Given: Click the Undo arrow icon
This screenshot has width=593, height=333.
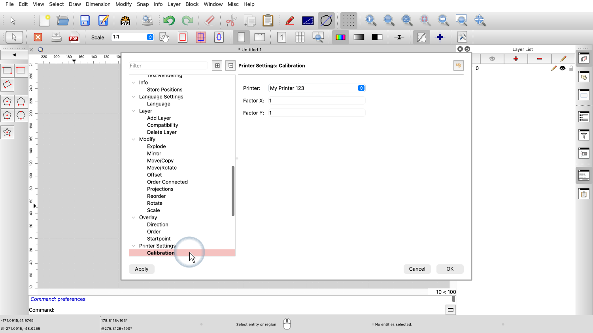Looking at the screenshot, I should tap(169, 21).
